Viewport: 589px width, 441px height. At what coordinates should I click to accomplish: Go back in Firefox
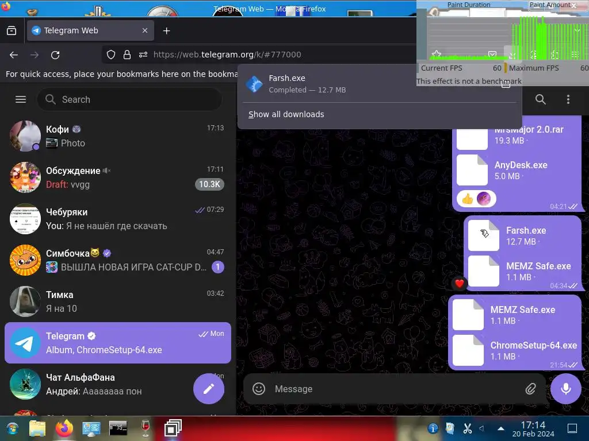click(x=14, y=55)
